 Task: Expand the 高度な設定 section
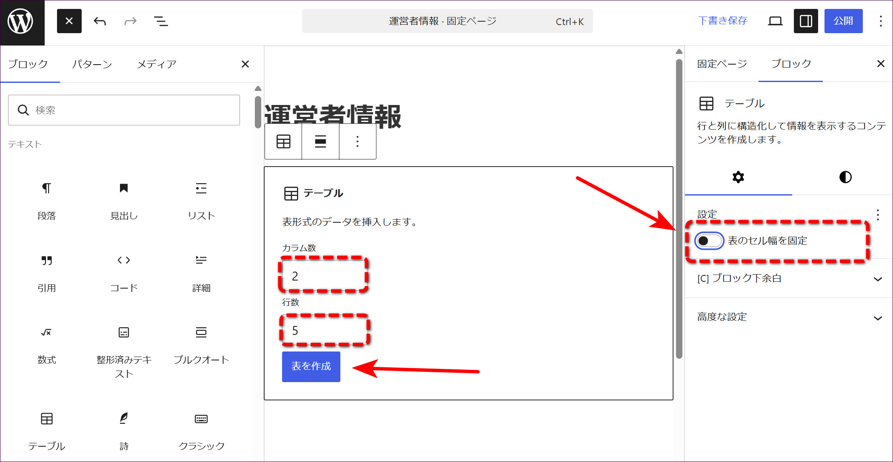(788, 317)
